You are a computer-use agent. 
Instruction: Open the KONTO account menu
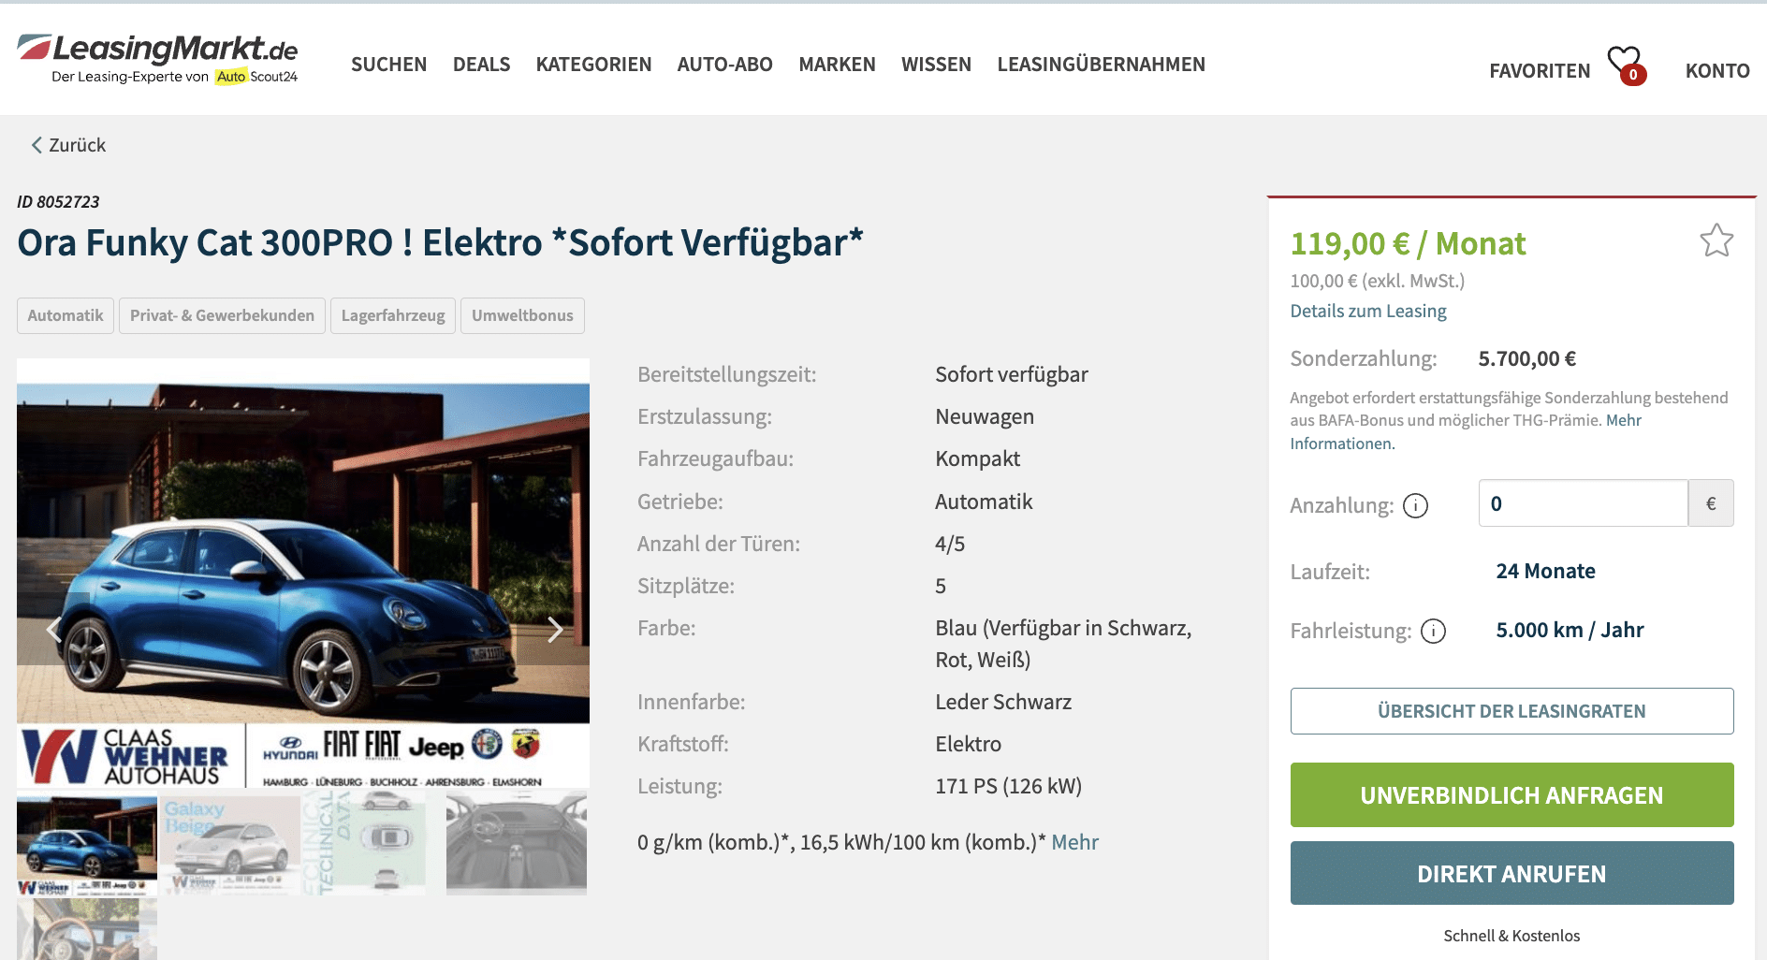click(x=1717, y=71)
